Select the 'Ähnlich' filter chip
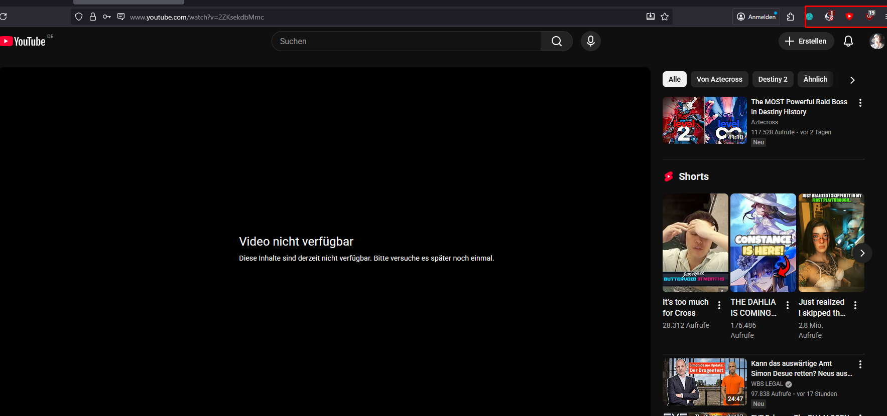 click(x=815, y=79)
